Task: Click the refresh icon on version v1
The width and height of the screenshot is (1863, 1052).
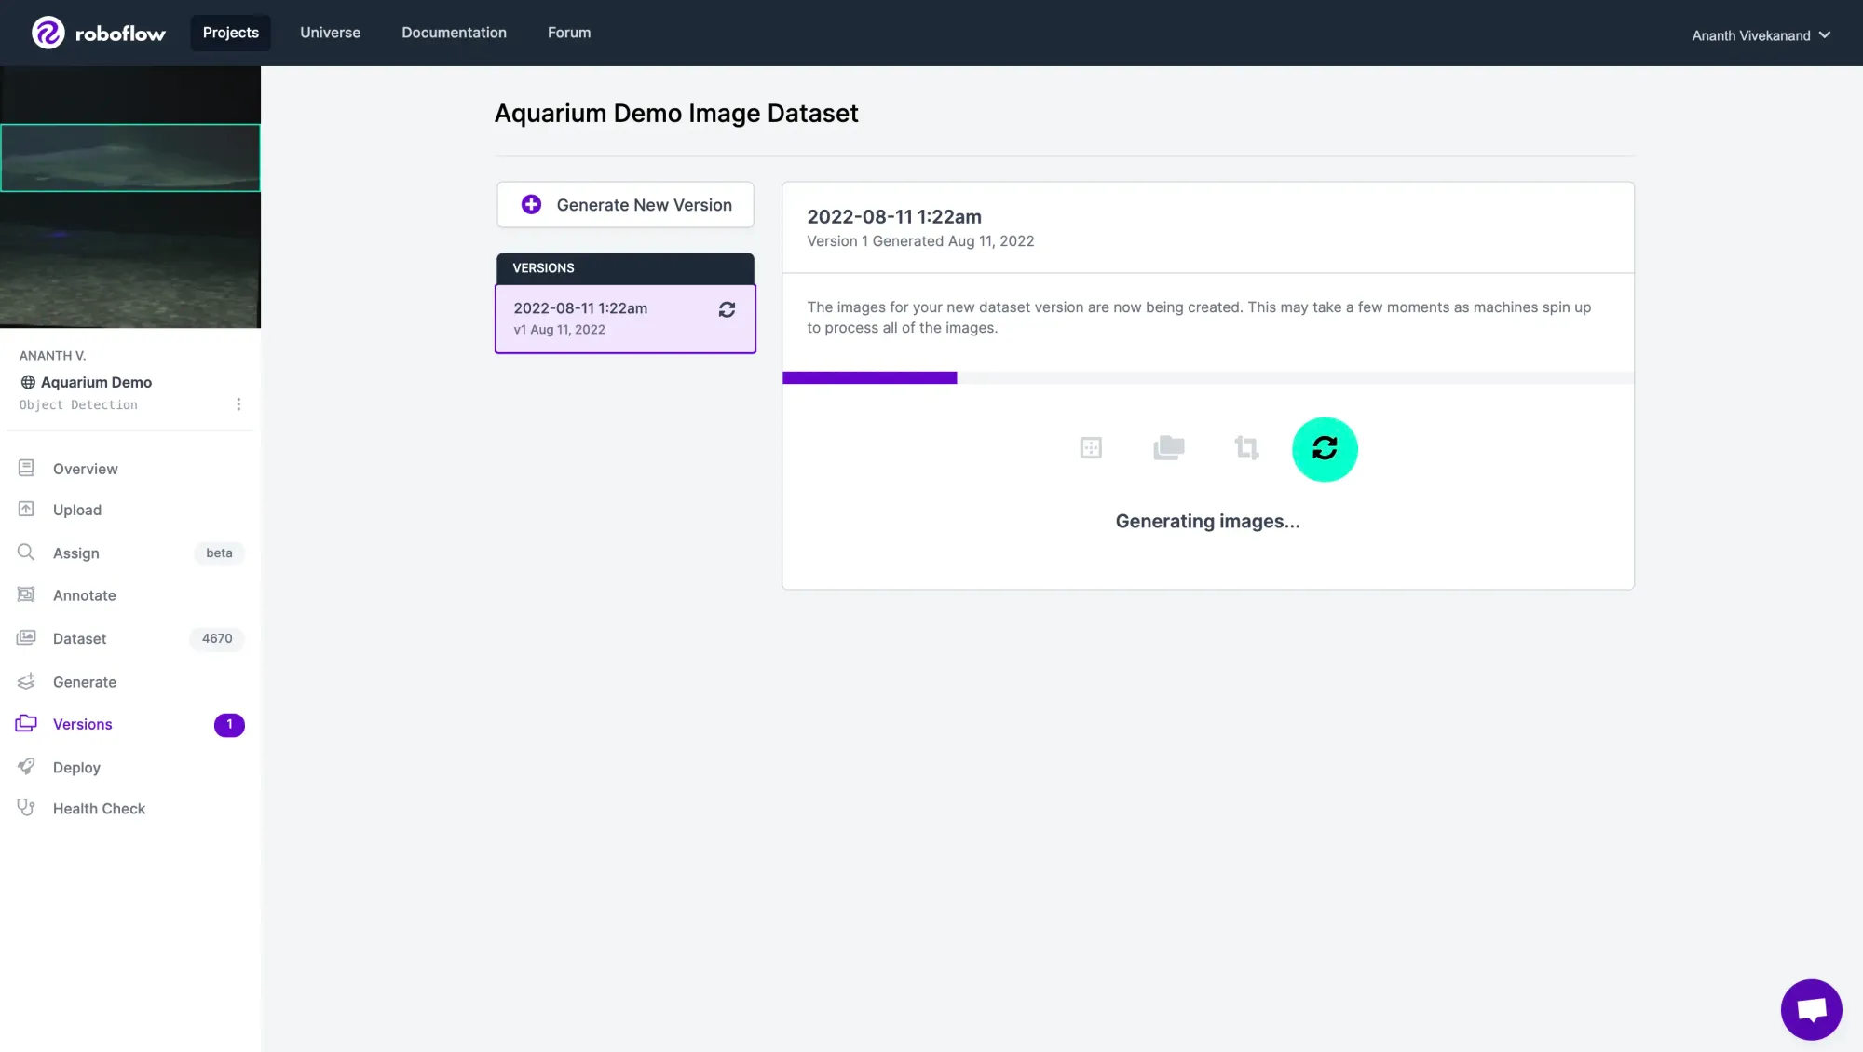Action: pos(727,309)
